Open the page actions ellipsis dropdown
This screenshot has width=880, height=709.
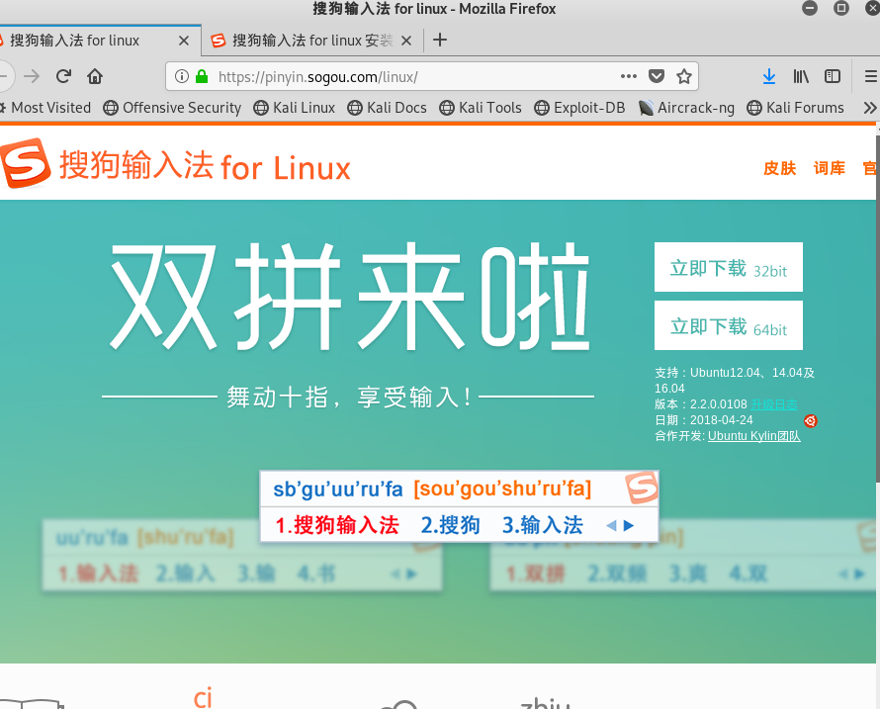(629, 76)
